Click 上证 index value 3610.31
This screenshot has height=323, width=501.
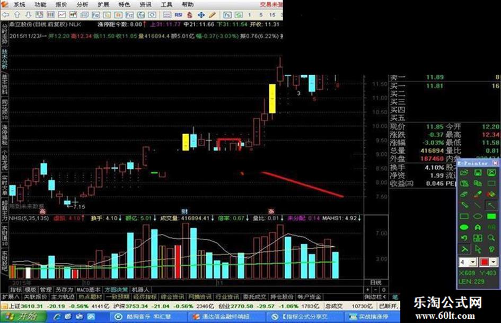click(x=31, y=306)
